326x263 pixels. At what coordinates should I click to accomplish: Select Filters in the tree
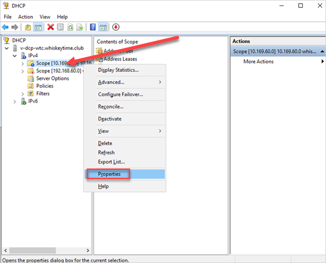click(43, 94)
